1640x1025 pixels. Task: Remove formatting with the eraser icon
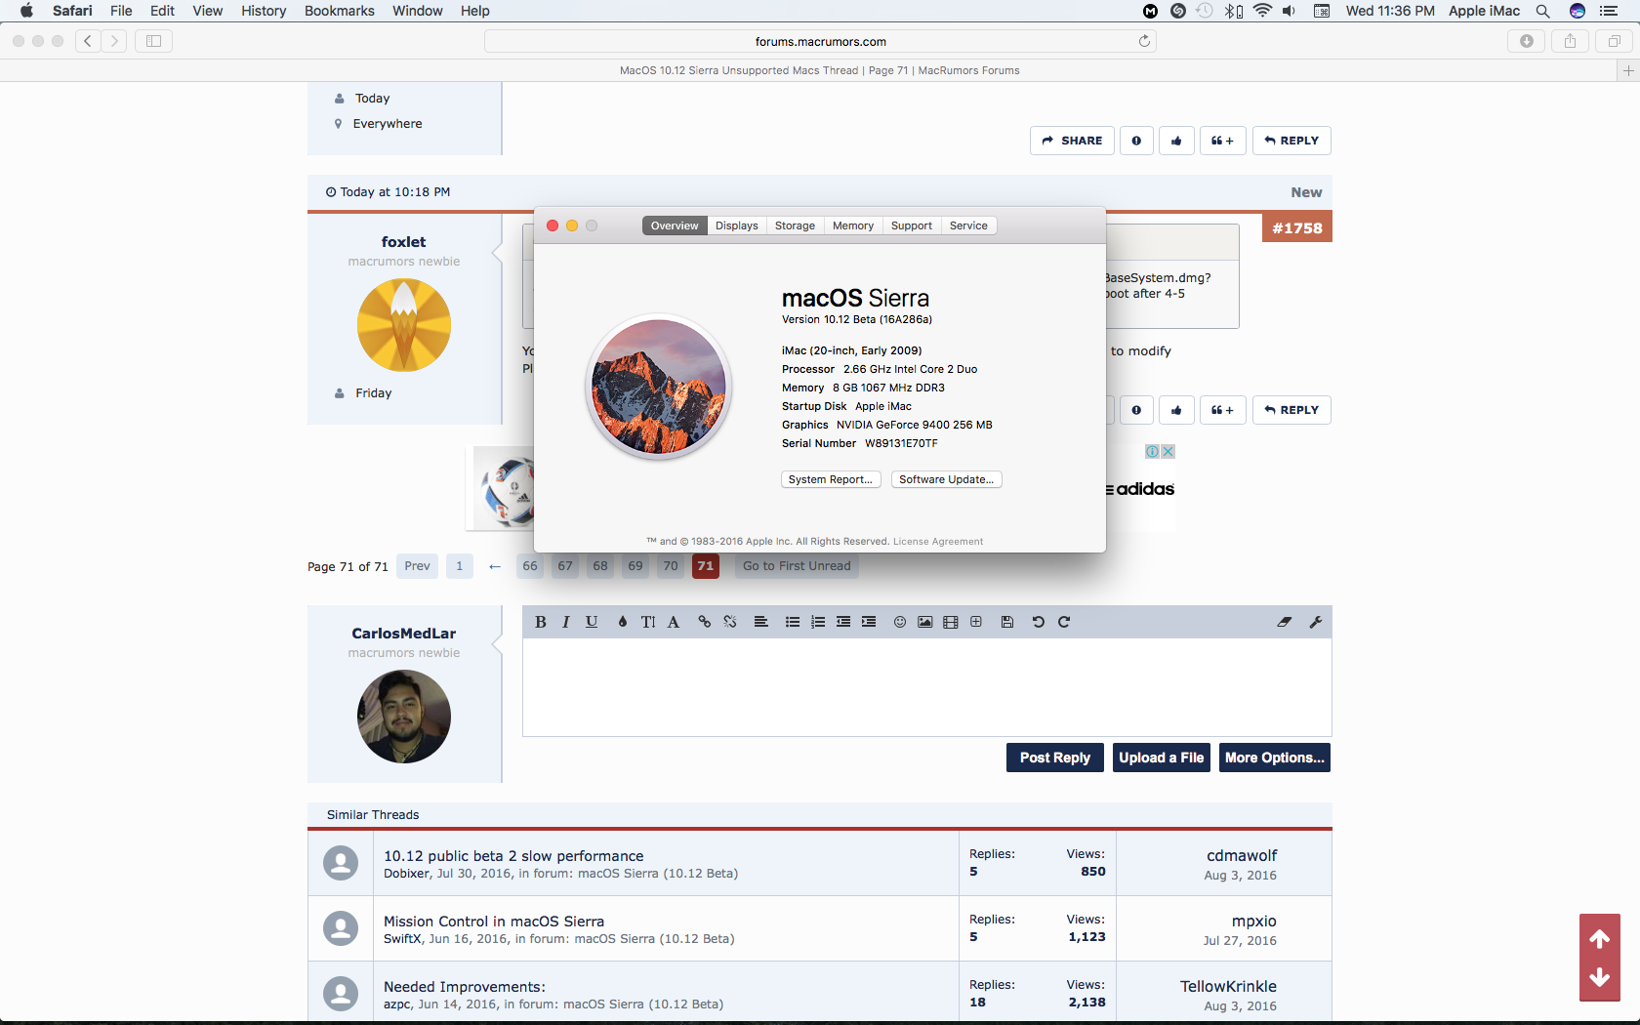click(x=1285, y=622)
